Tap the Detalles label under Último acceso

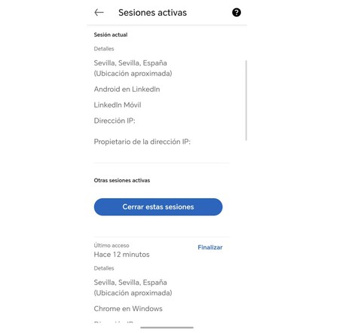[x=104, y=268]
